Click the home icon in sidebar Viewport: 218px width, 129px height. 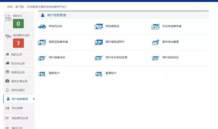pos(7,54)
